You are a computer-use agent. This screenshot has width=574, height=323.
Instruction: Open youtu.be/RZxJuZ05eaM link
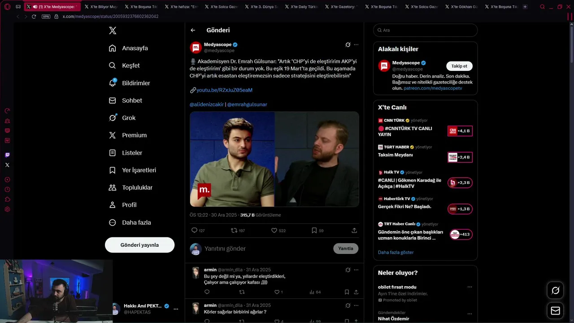click(224, 90)
